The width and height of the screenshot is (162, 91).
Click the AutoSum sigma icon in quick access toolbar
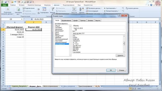(x=19, y=2)
